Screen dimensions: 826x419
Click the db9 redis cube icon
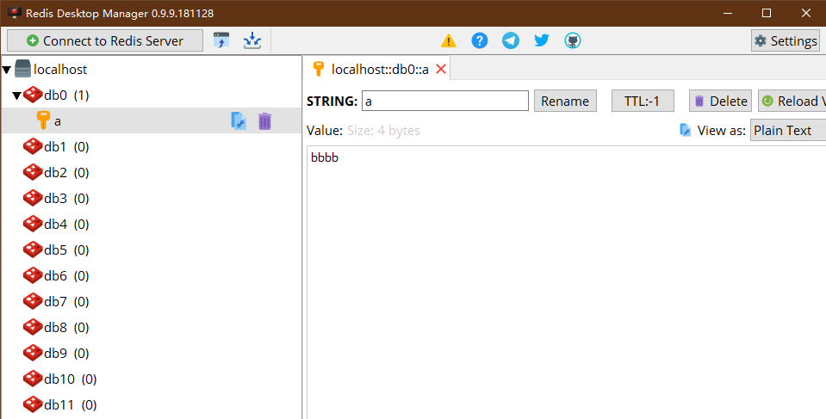pos(33,353)
